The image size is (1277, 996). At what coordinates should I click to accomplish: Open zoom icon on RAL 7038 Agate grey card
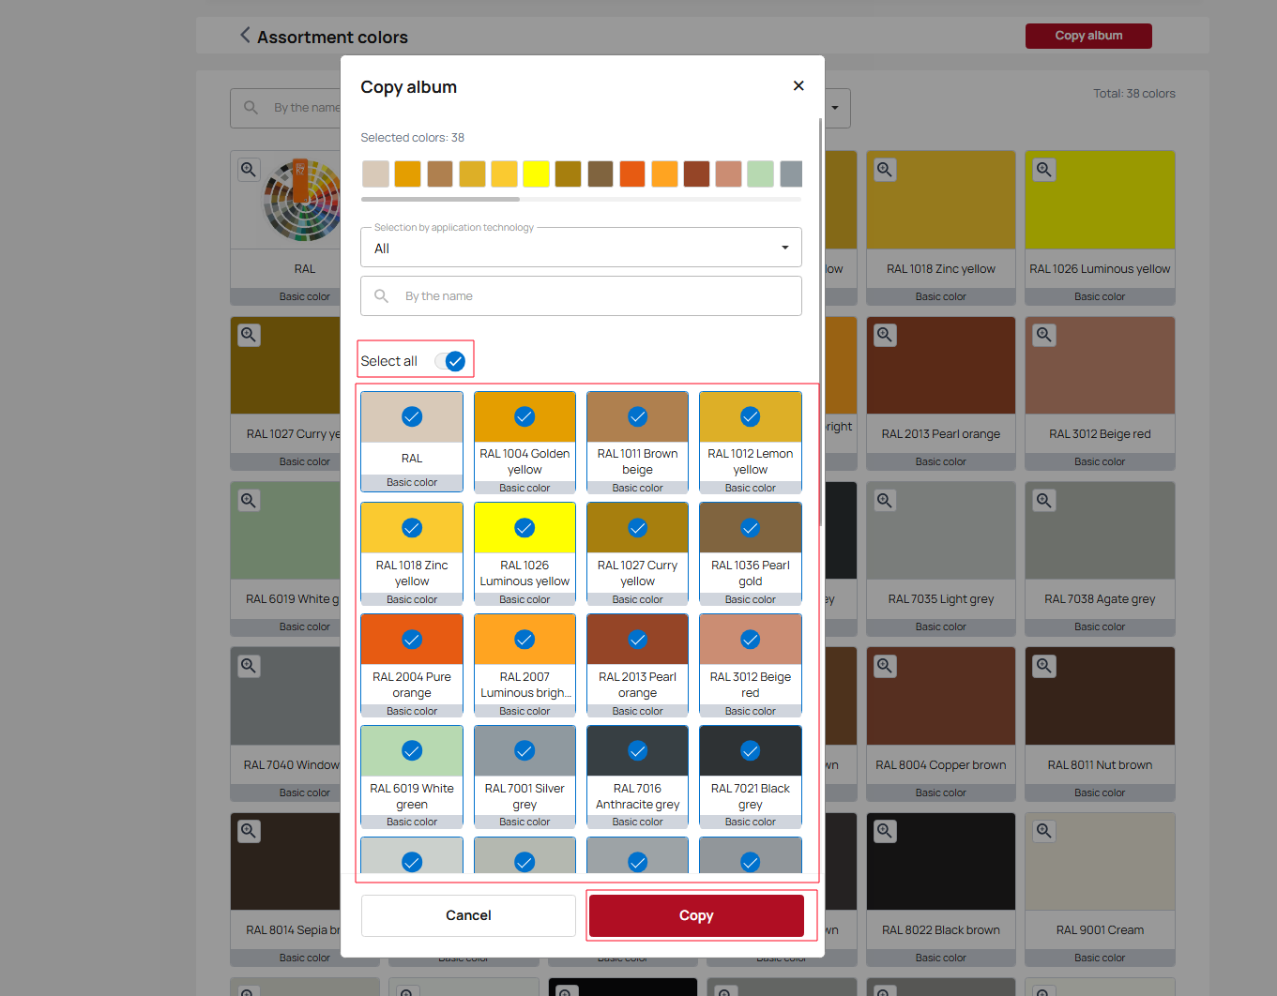click(x=1044, y=500)
